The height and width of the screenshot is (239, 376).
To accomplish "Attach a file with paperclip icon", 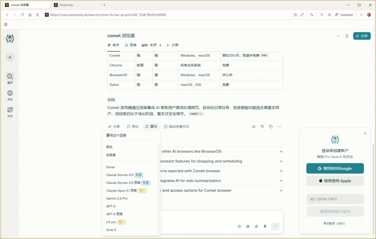I will click(x=256, y=227).
